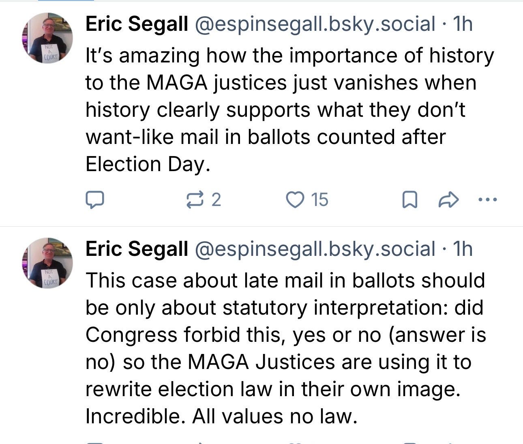Tap the avatar on the second post

(47, 263)
